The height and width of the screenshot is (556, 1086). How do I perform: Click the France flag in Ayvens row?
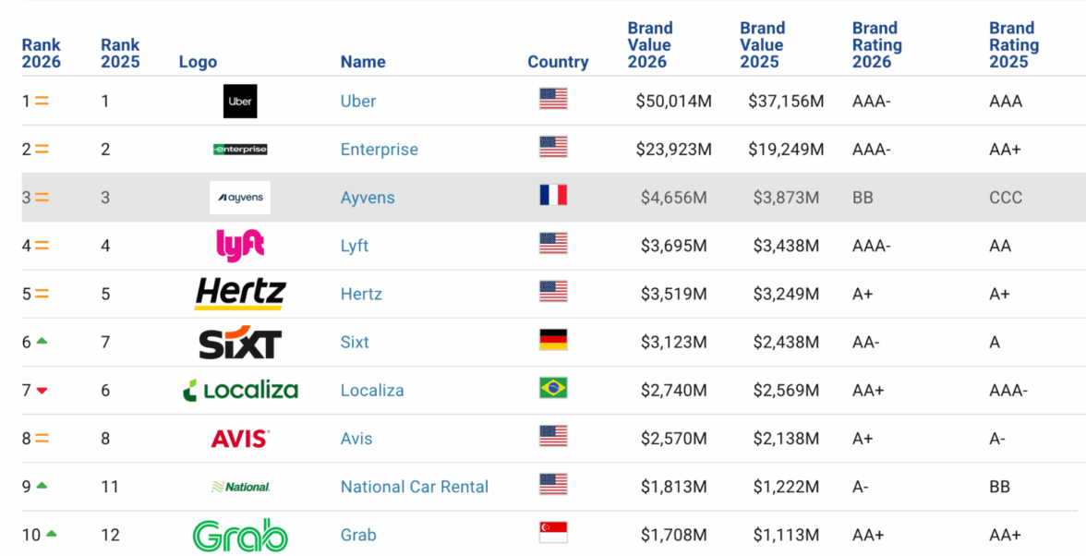(x=553, y=196)
